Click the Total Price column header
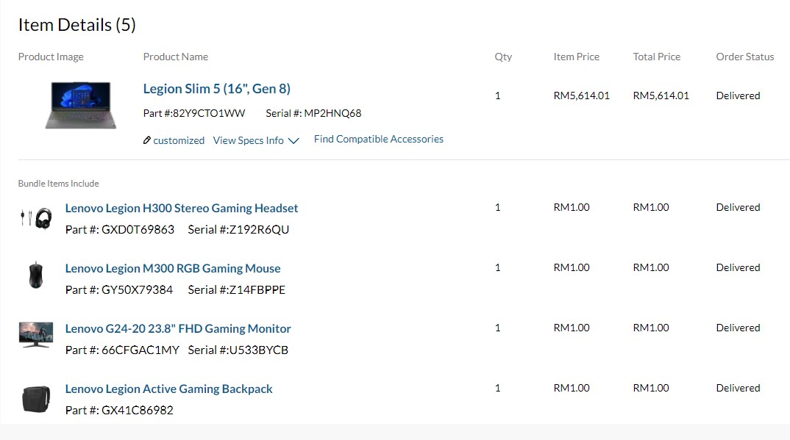The image size is (790, 440). (656, 57)
